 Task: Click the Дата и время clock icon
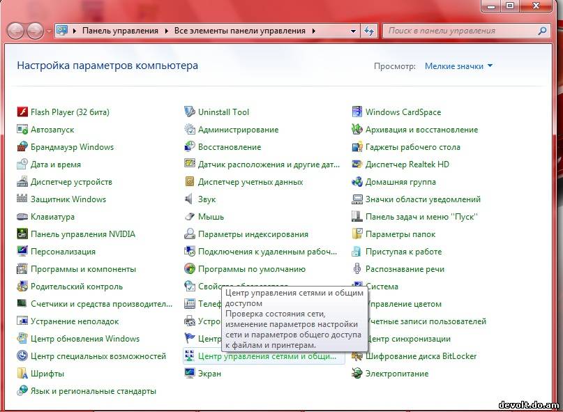[x=22, y=165]
